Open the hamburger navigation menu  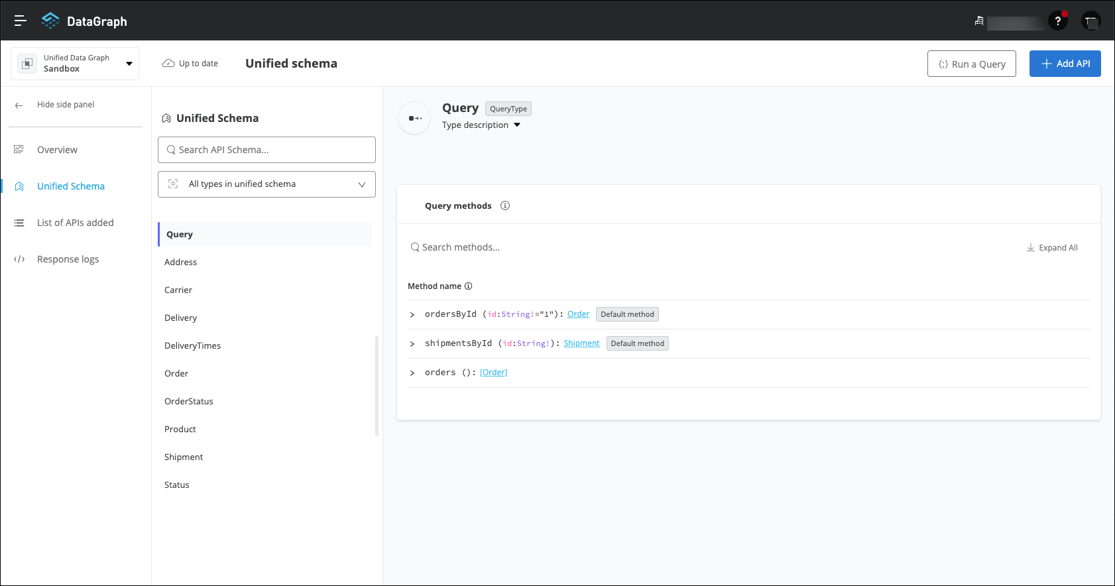point(21,21)
